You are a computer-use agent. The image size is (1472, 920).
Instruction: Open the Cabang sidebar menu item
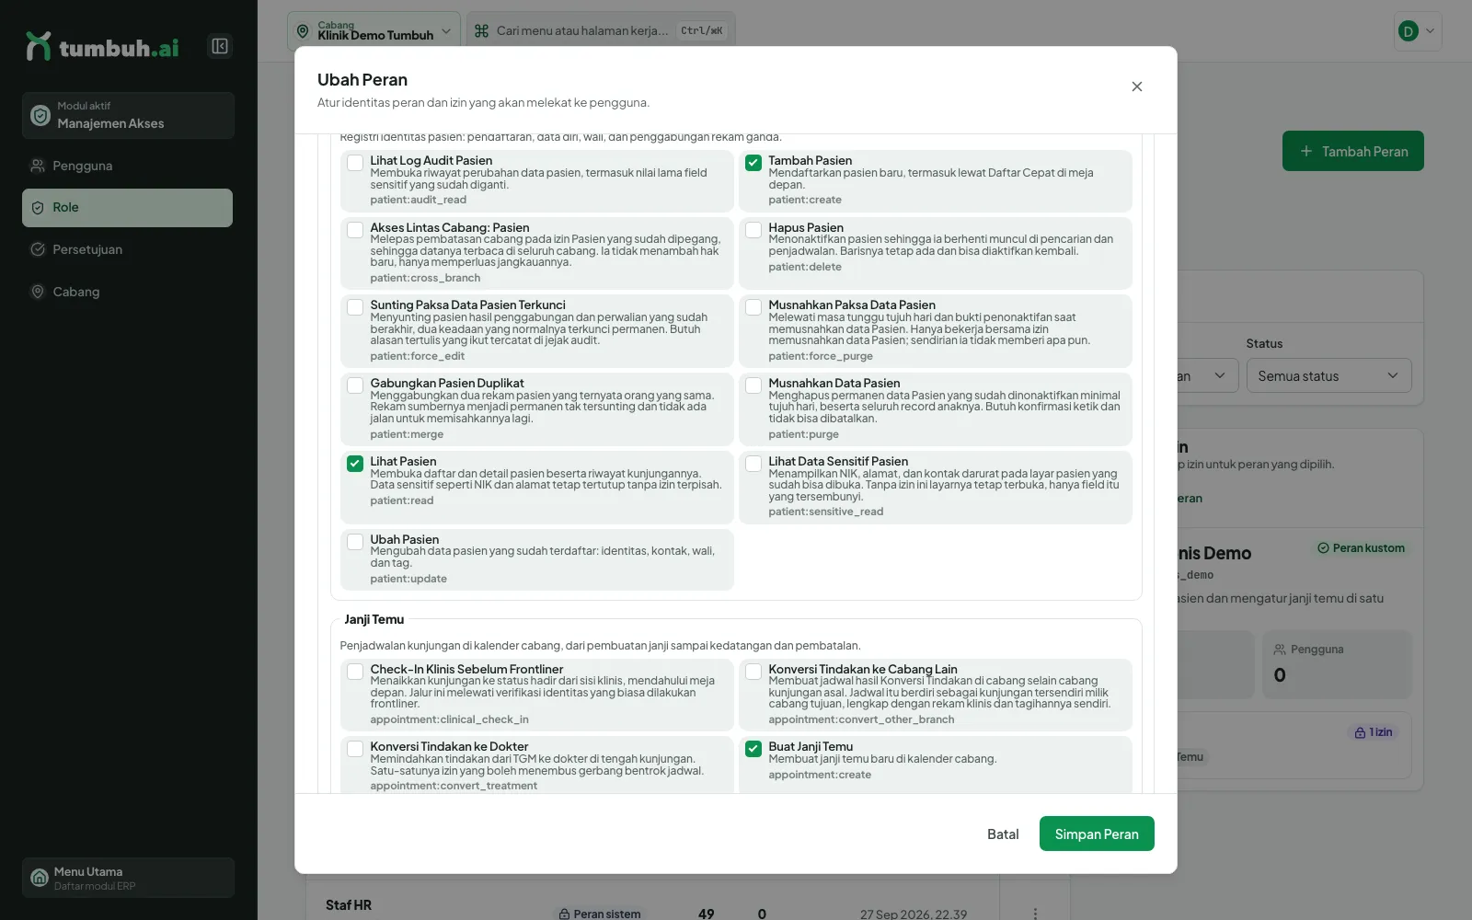click(x=127, y=292)
